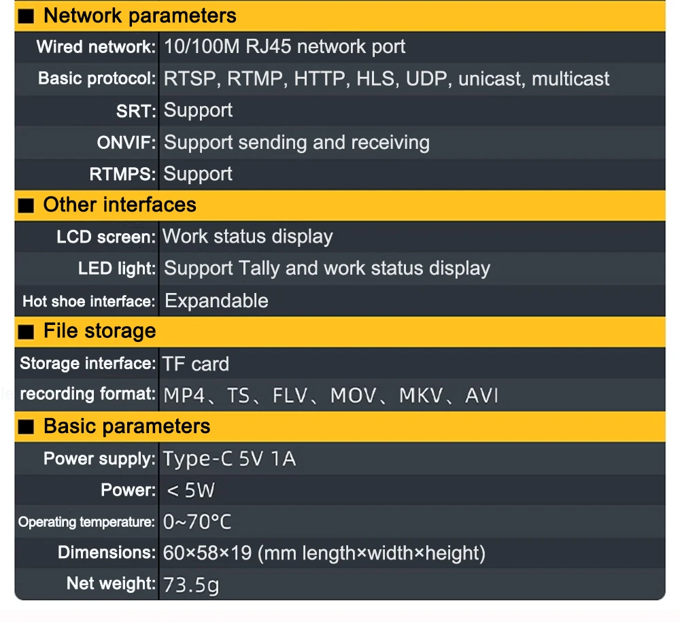Click the Type-C 5V 1A power supply value
The height and width of the screenshot is (622, 680).
click(229, 459)
